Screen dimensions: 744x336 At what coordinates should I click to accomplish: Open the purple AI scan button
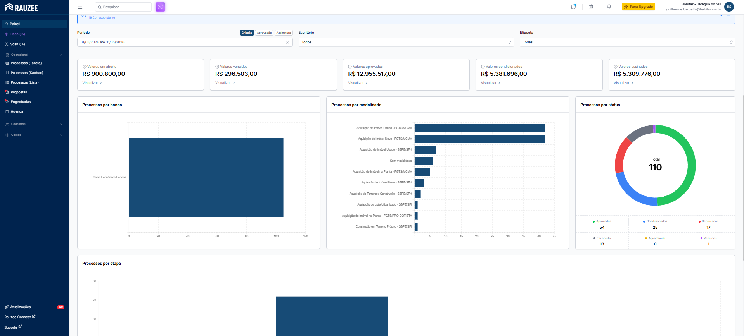tap(160, 7)
